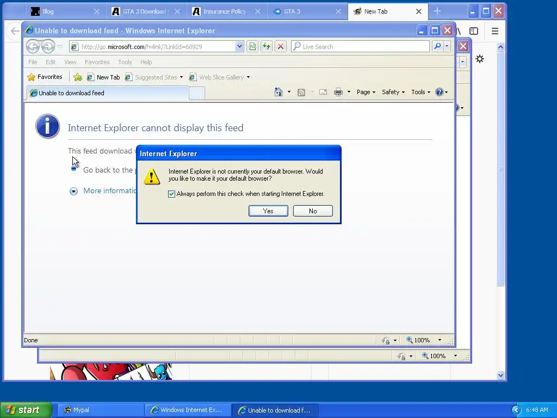Click the Read Mail icon
Viewport: 557px width, 418px height.
coord(323,92)
